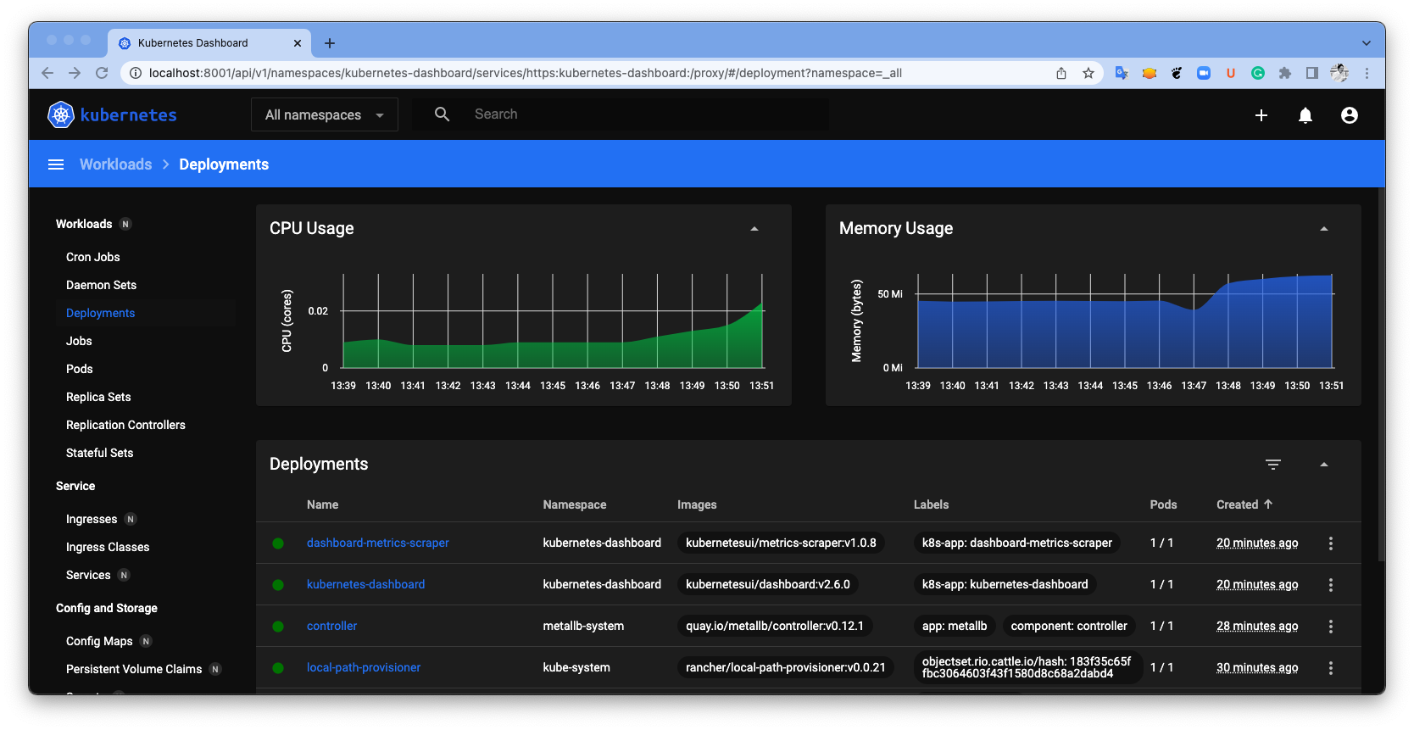The width and height of the screenshot is (1414, 730).
Task: Open Replica Sets in sidebar
Action: 98,397
